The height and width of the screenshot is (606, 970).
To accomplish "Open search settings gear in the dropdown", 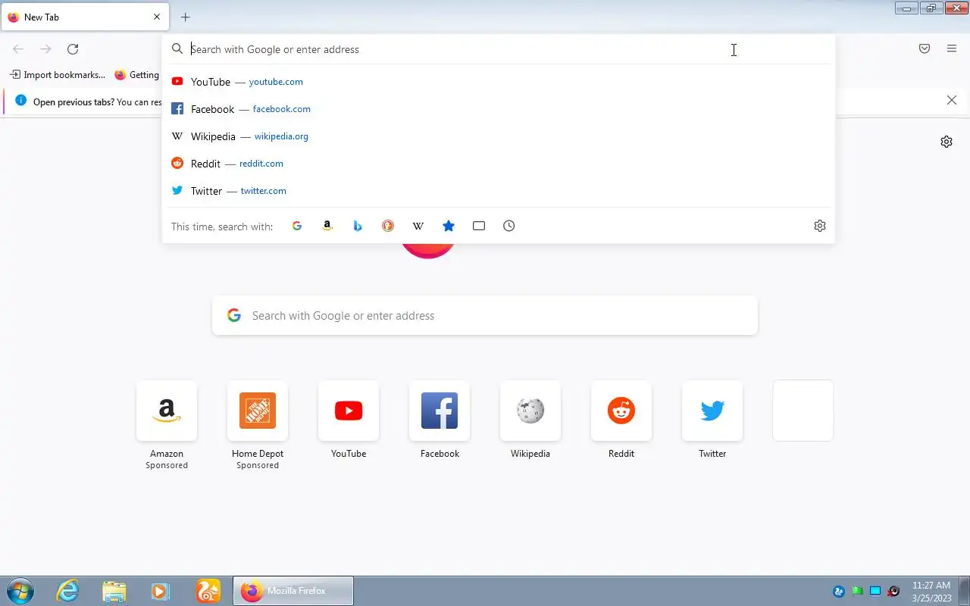I will [x=820, y=226].
